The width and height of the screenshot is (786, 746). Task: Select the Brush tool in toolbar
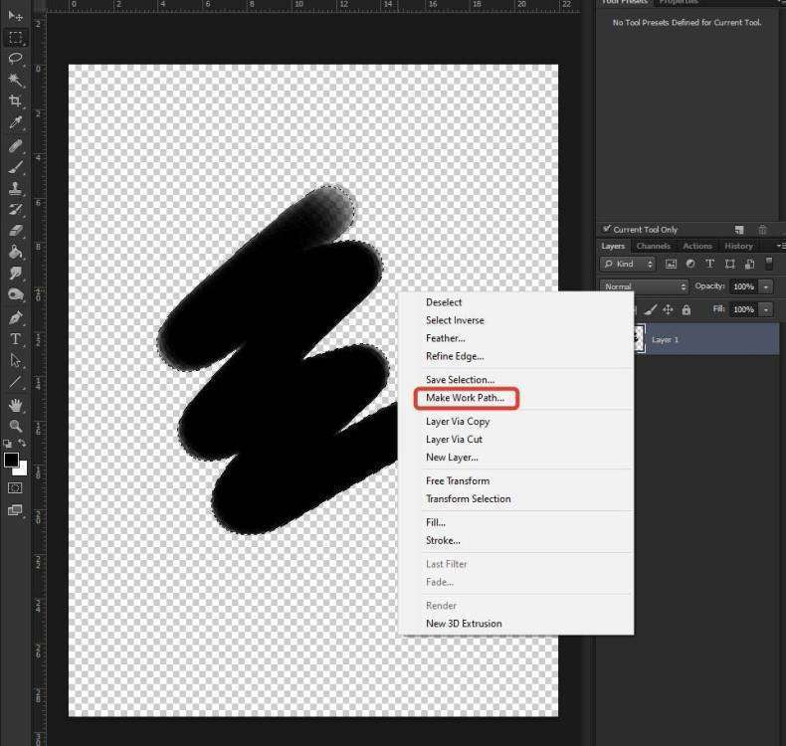click(x=15, y=167)
